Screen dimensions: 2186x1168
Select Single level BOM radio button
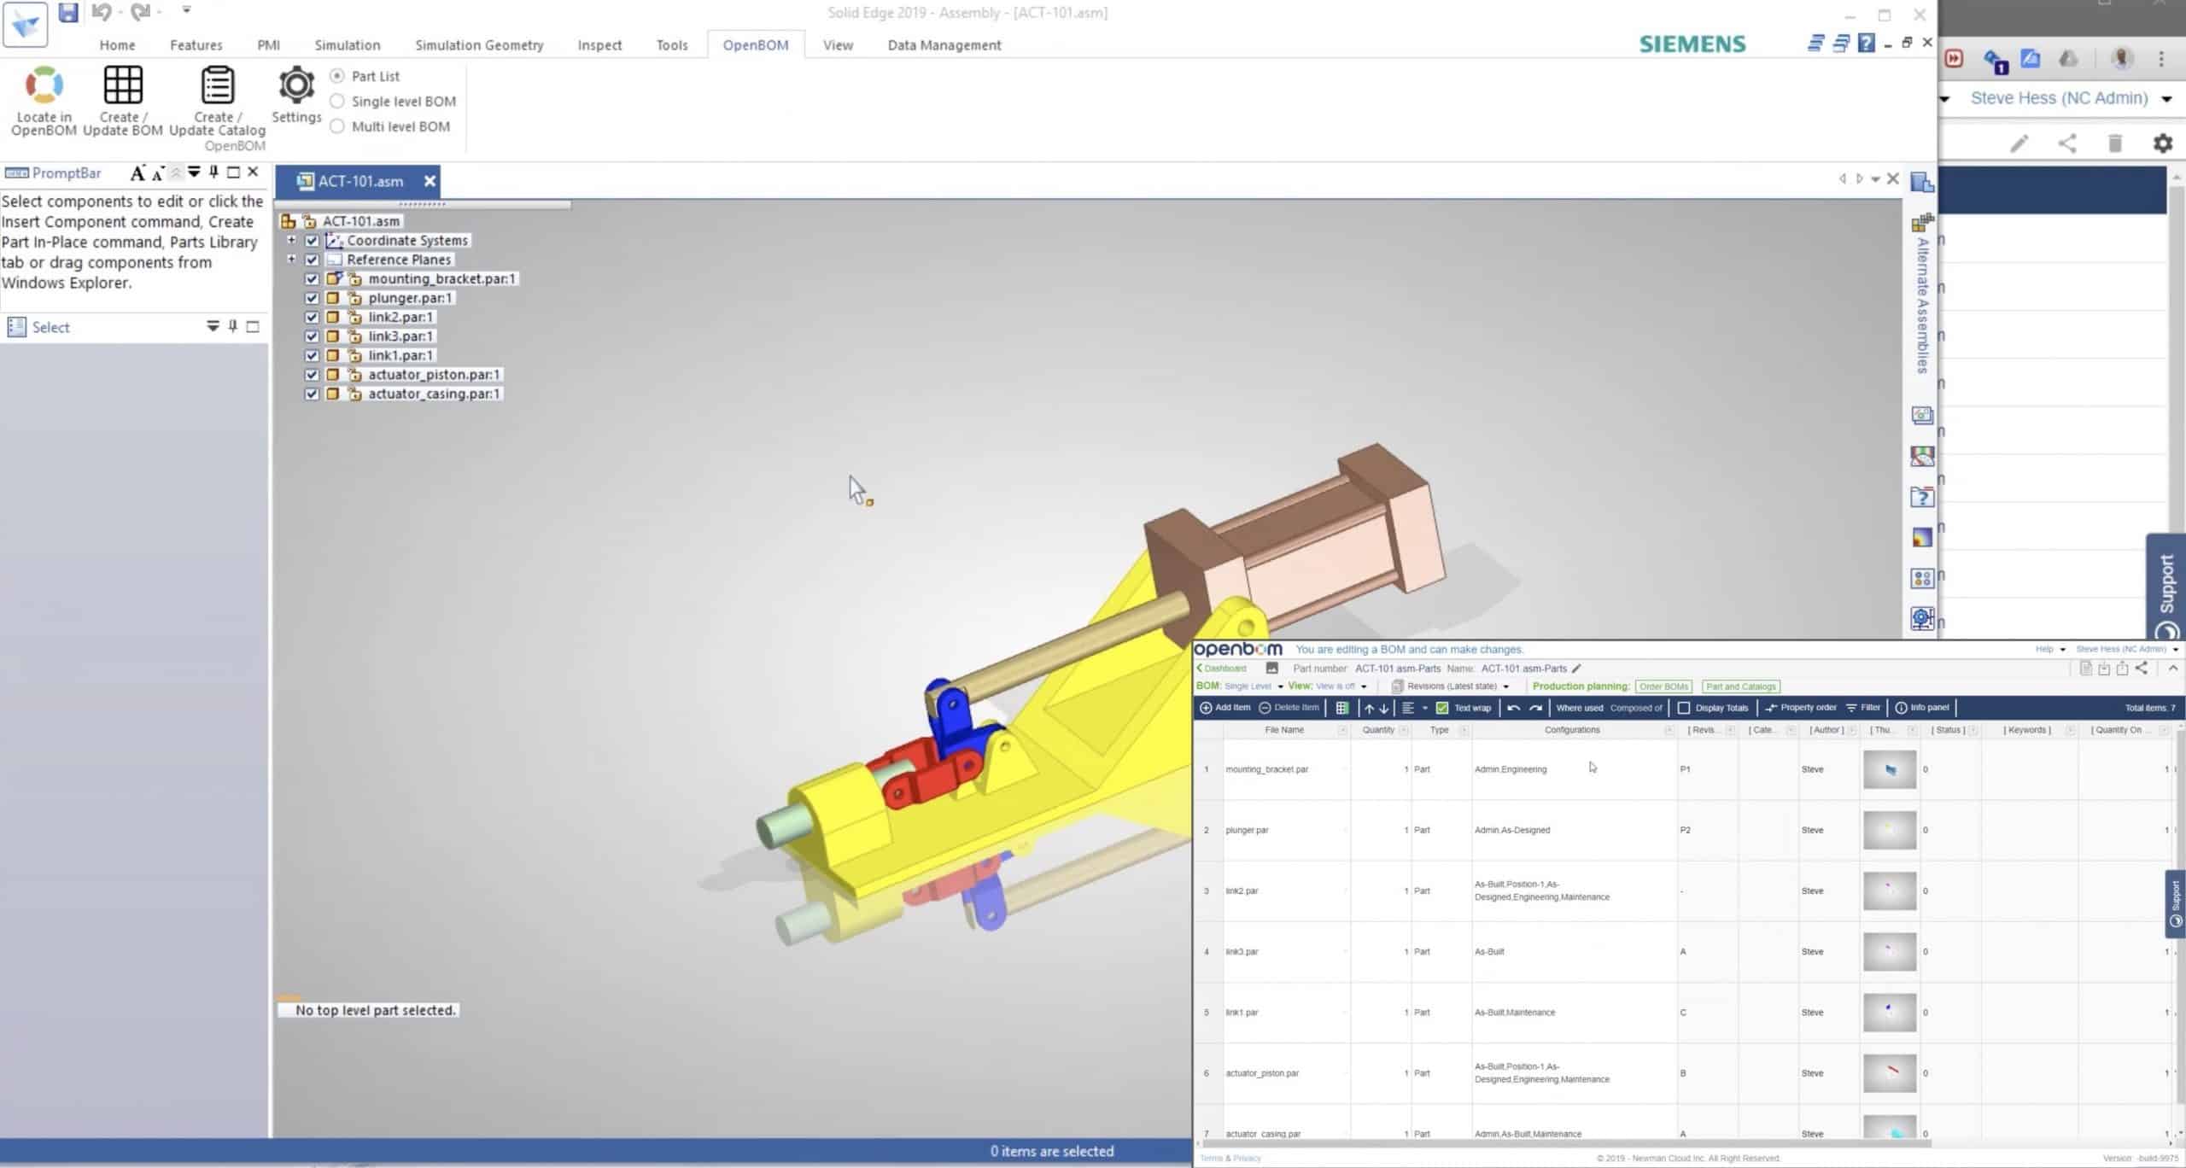(x=337, y=101)
